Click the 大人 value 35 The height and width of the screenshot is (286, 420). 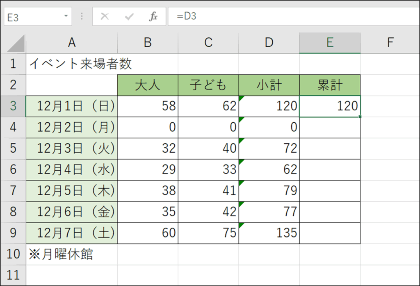(148, 212)
